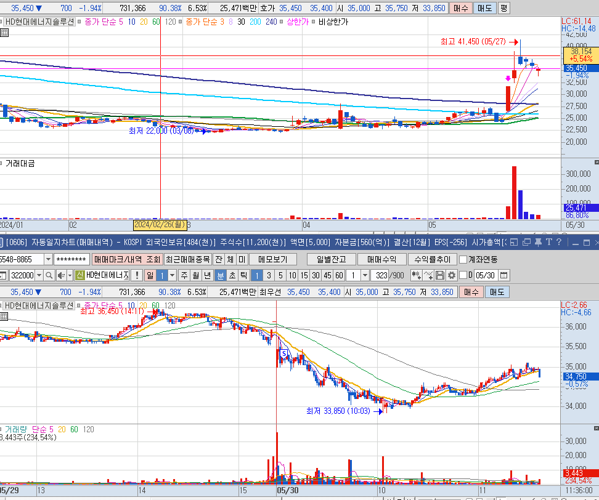Click the password field with asterisks

(x=71, y=259)
